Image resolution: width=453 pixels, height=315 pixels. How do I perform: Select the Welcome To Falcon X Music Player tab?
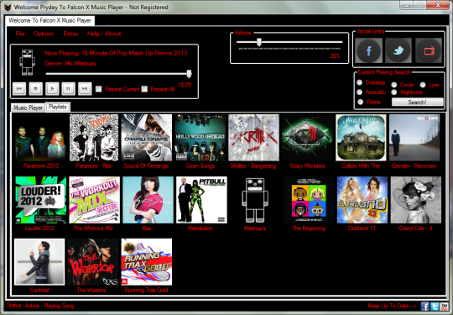point(49,20)
